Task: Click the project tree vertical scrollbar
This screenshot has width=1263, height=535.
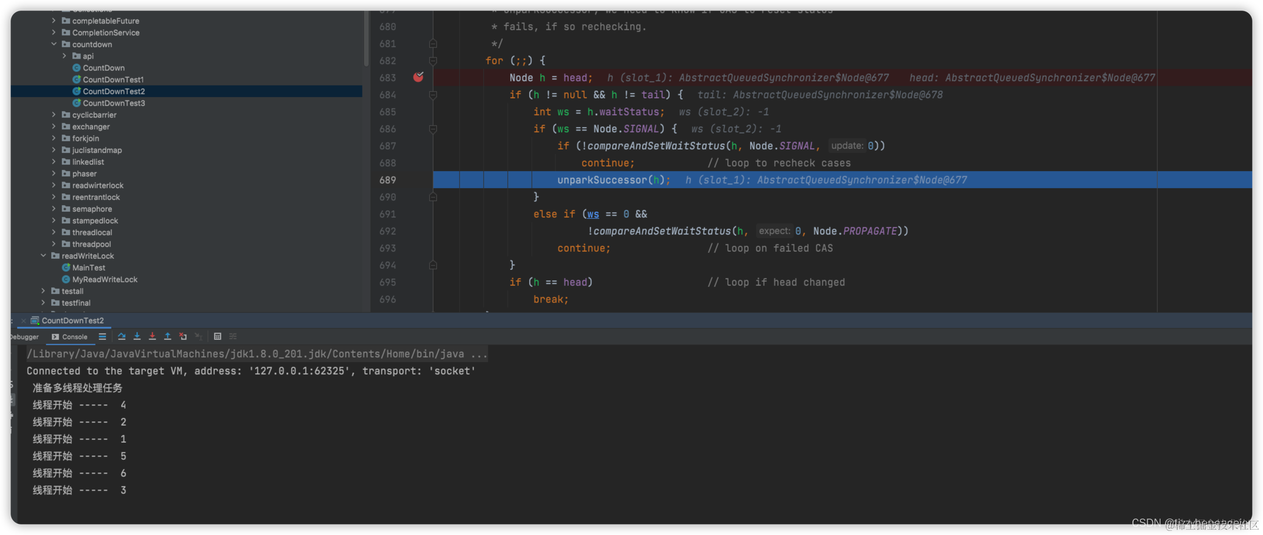Action: [366, 38]
